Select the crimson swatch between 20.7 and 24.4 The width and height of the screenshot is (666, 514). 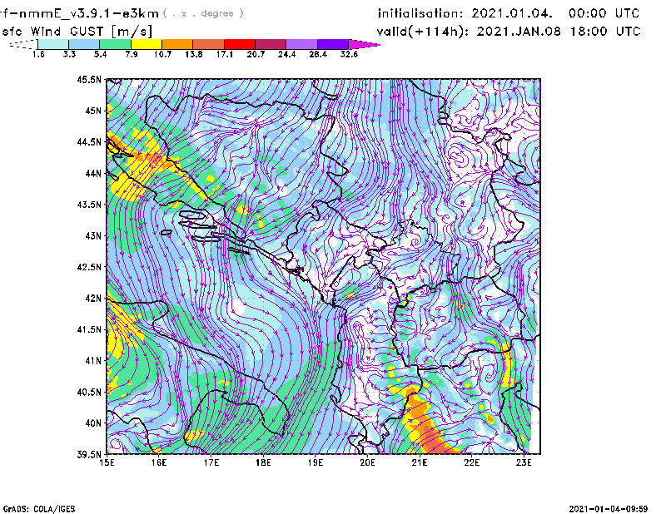[271, 44]
